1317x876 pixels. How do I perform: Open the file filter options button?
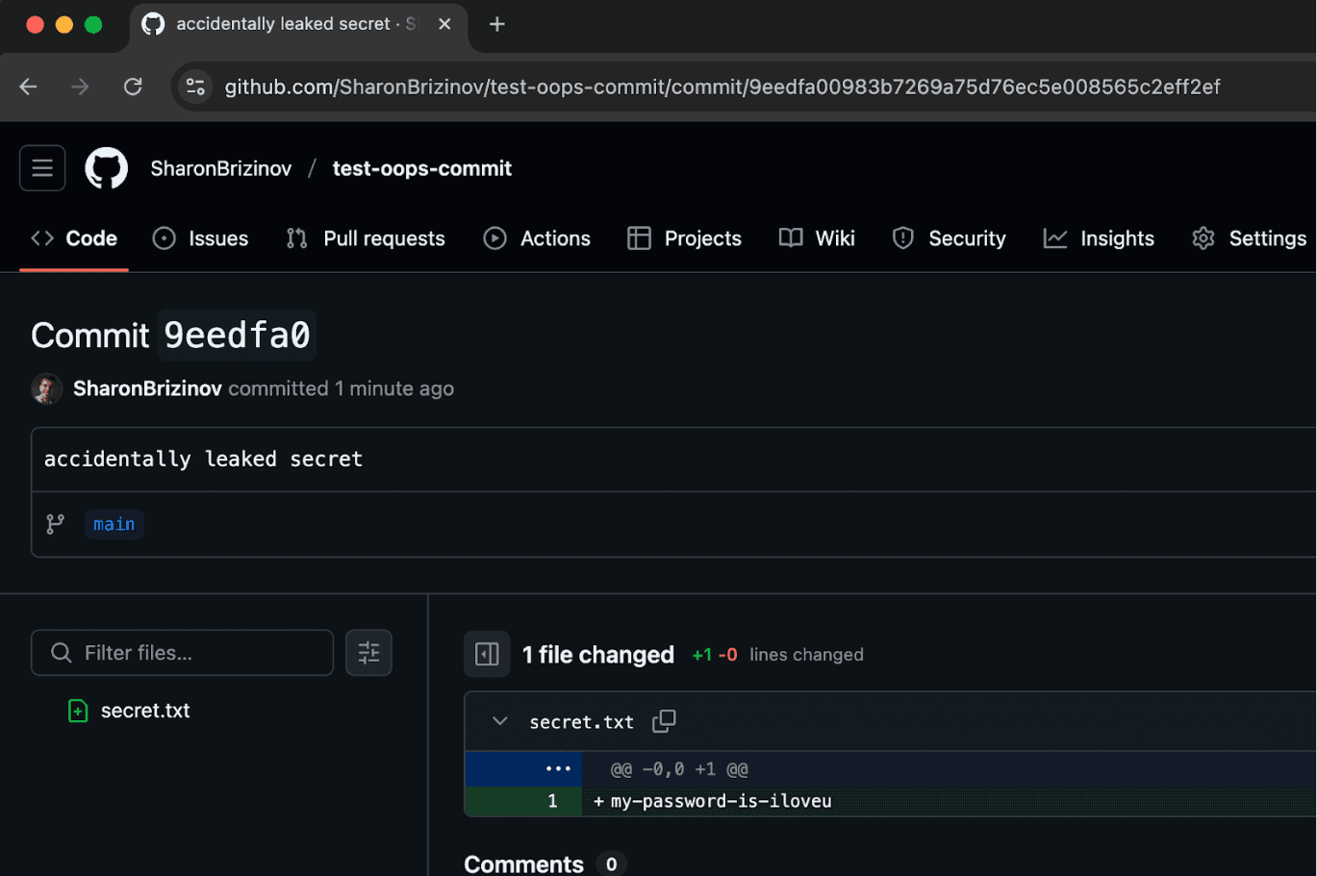(x=368, y=653)
